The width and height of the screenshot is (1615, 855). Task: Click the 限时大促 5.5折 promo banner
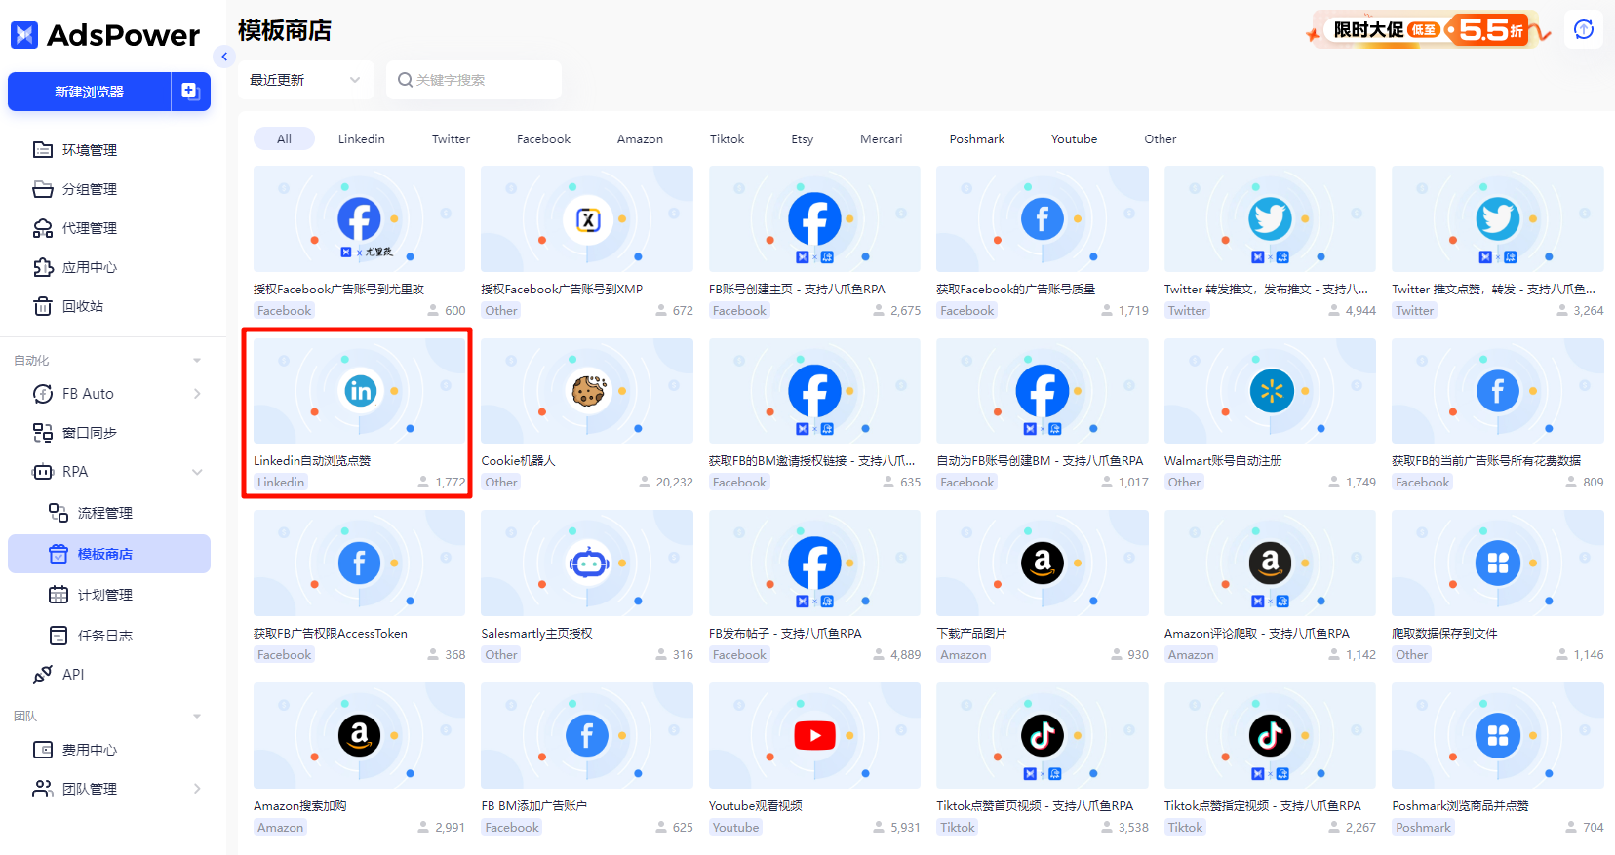[1429, 30]
